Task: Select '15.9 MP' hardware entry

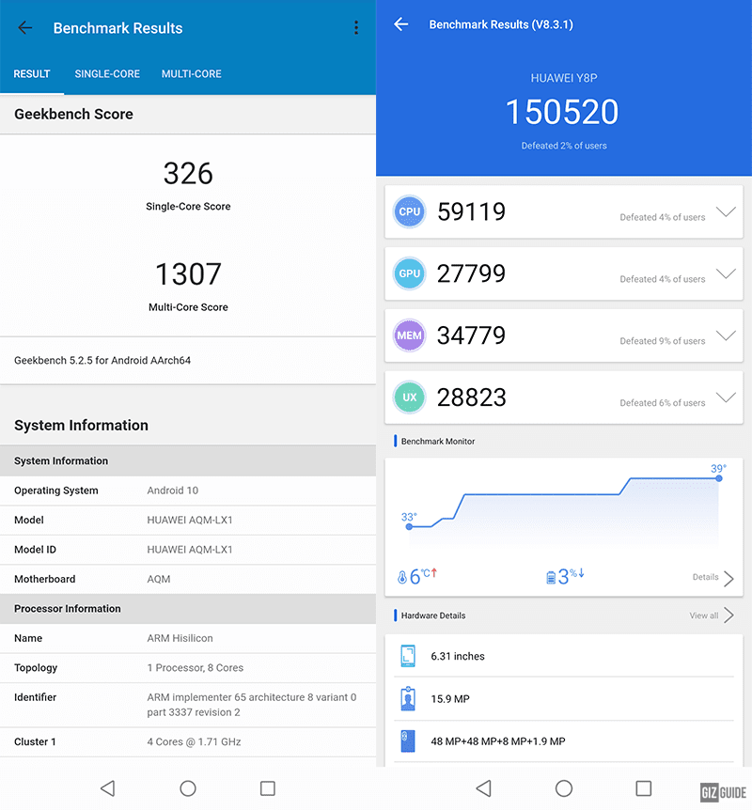Action: tap(450, 699)
